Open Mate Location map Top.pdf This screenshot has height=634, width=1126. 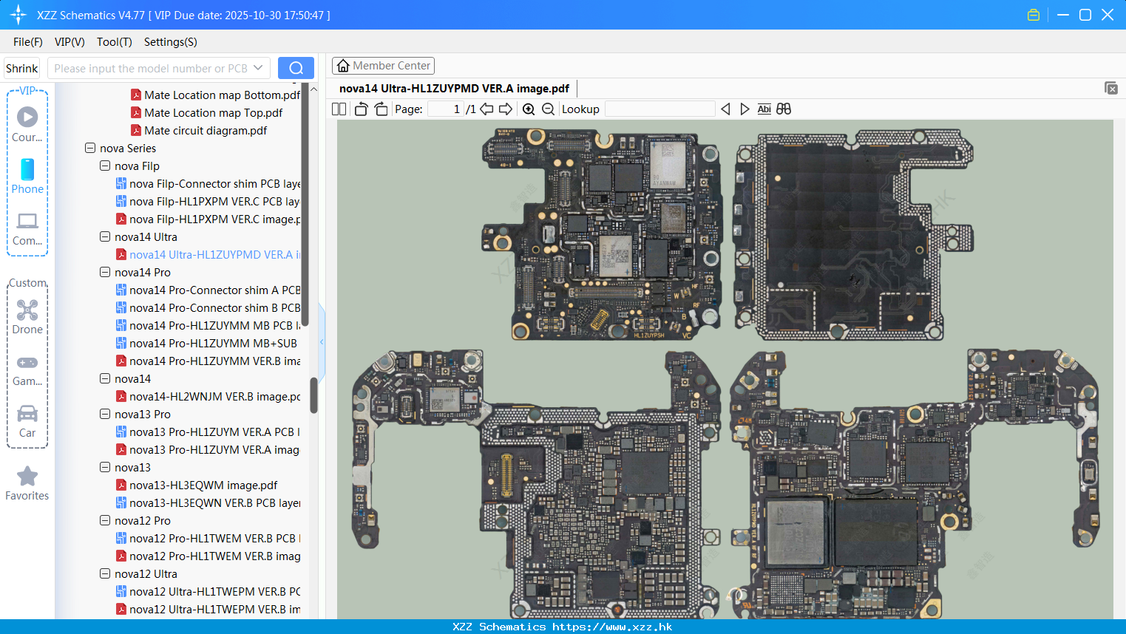click(x=206, y=112)
